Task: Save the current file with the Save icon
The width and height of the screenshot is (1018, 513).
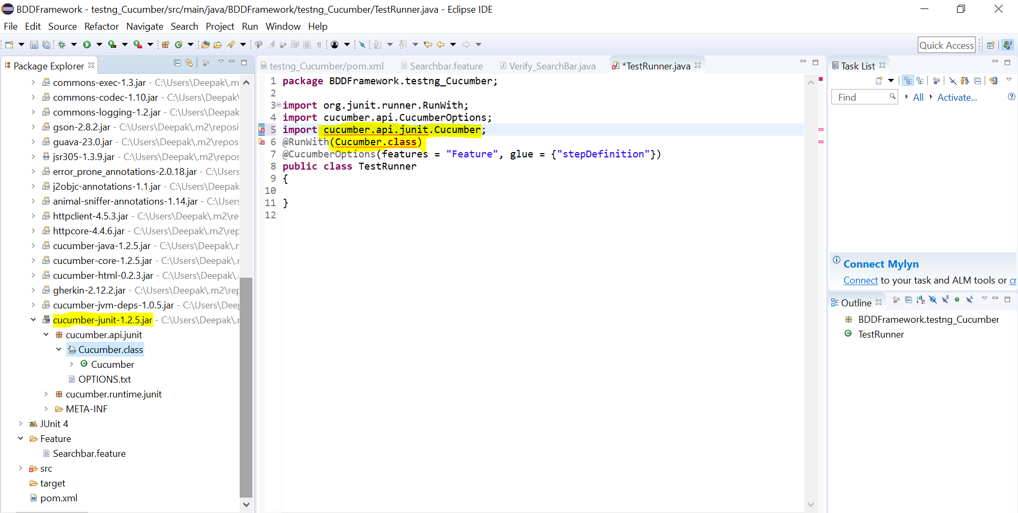Action: tap(34, 45)
